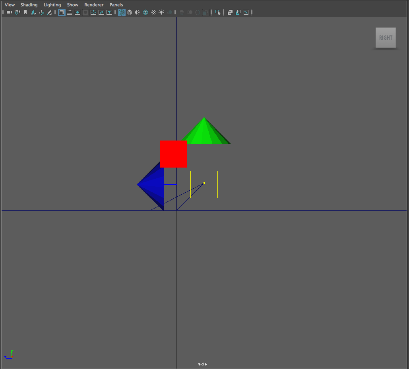Screen dimensions: 409x369
Task: Click the Use All Lights bulb icon
Action: 161,12
